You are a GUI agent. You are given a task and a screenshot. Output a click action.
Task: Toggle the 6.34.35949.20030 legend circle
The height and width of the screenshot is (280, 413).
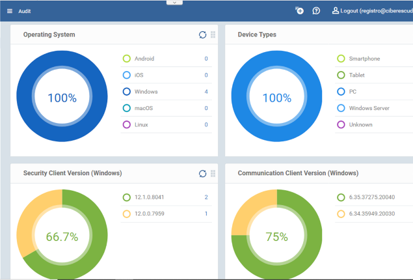(341, 214)
